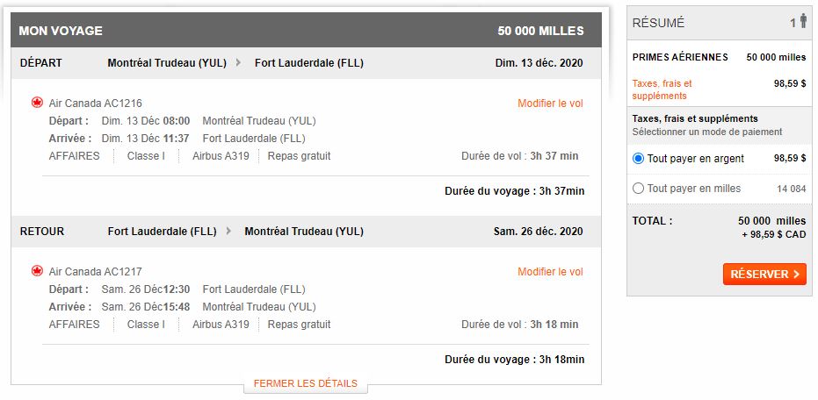Click the 14 084 miles amount
Screen dimensions: 818x400
pyautogui.click(x=791, y=189)
